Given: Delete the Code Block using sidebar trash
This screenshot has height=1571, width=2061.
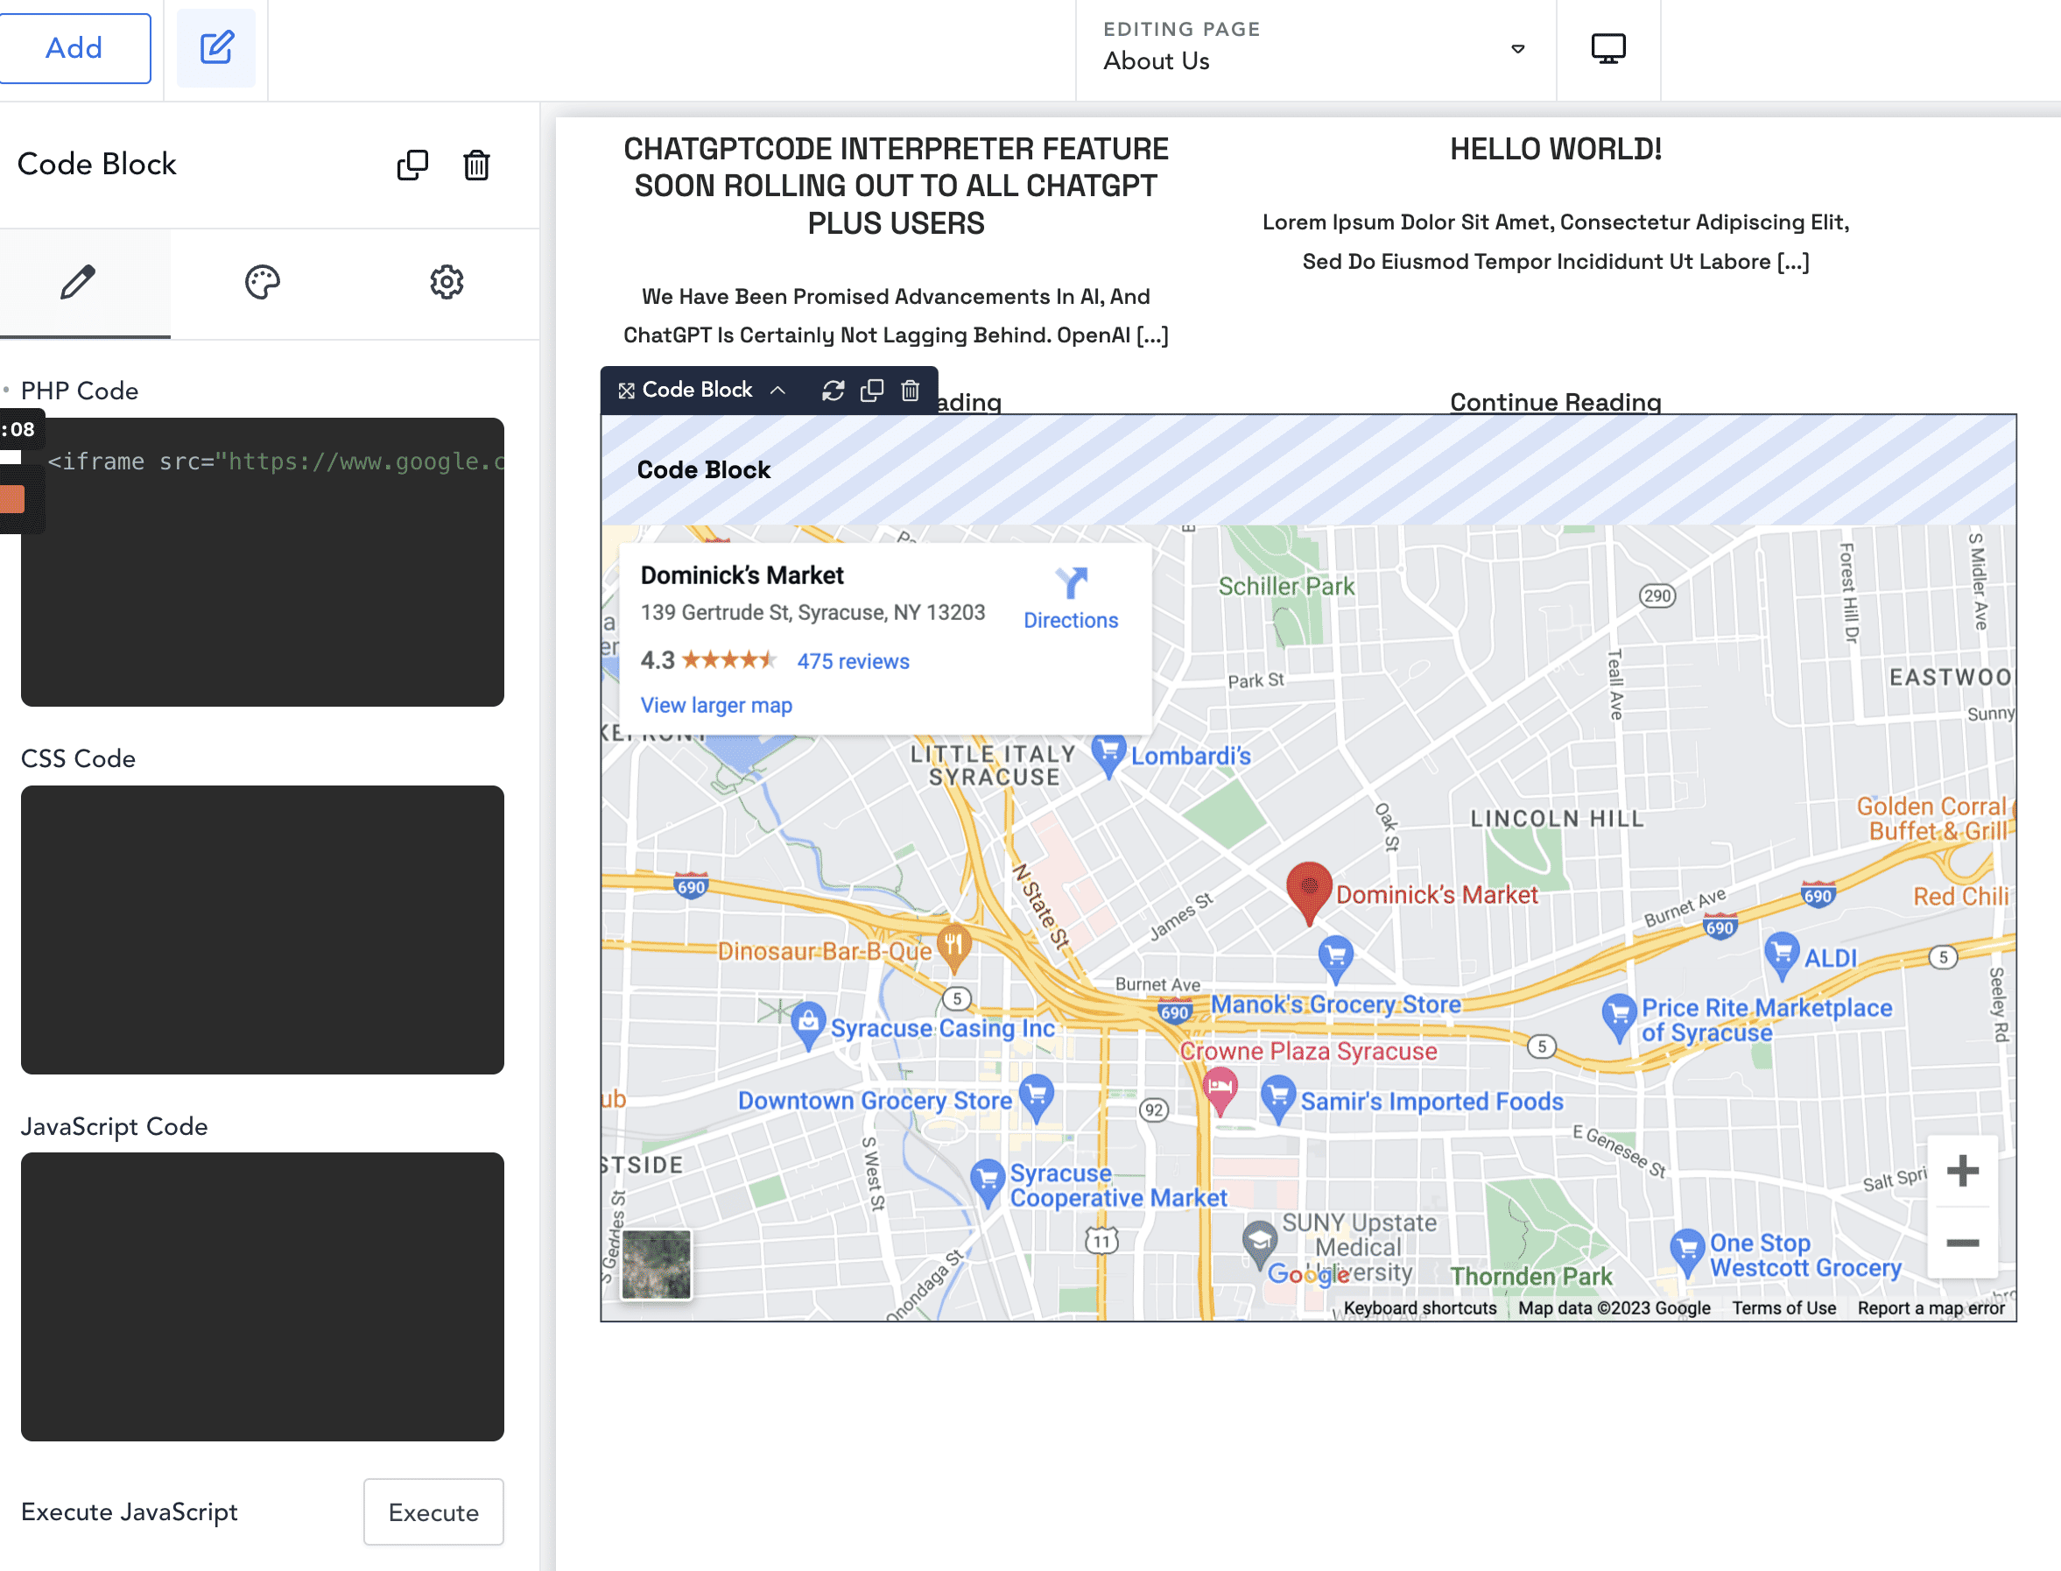Looking at the screenshot, I should point(476,165).
